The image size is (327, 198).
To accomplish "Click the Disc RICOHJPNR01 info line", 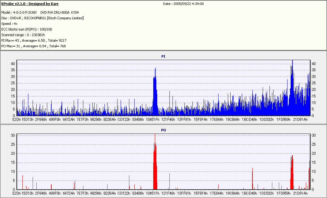I will pyautogui.click(x=43, y=18).
